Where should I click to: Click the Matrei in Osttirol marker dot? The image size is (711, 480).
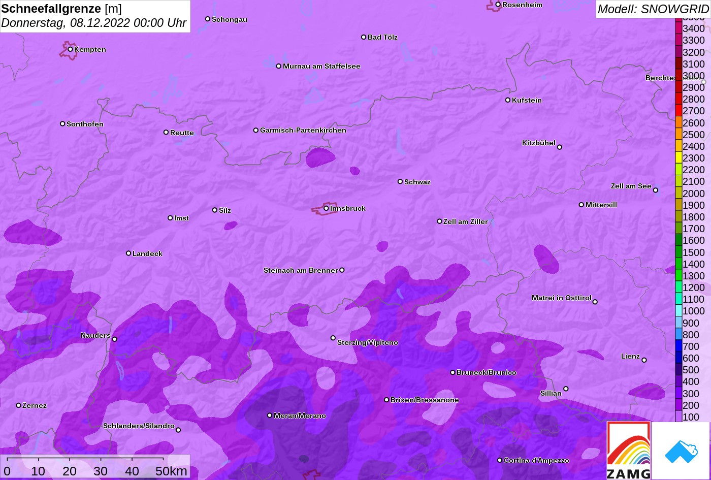[595, 302]
